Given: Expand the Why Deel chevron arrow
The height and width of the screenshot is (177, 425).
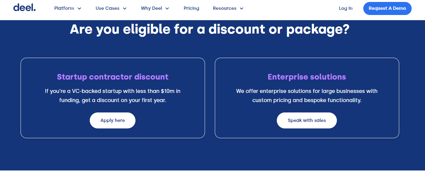Looking at the screenshot, I should [x=167, y=8].
